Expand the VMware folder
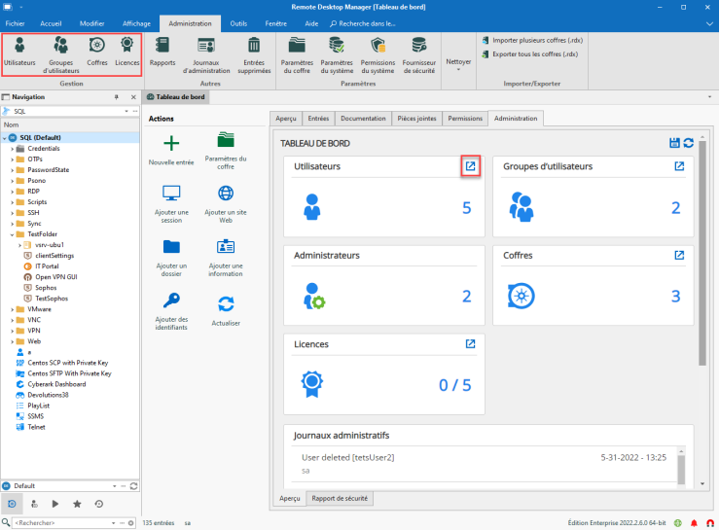The height and width of the screenshot is (530, 720). point(13,309)
